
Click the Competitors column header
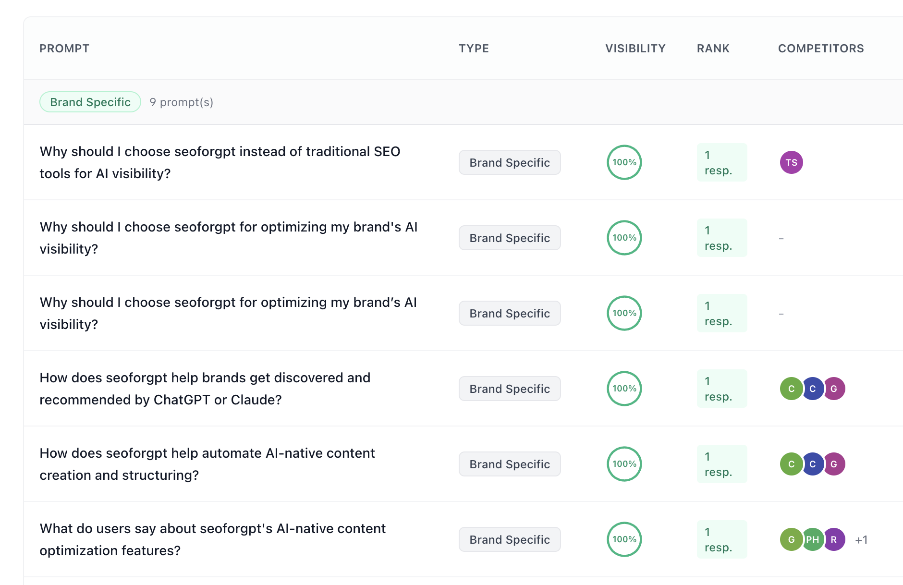(820, 49)
